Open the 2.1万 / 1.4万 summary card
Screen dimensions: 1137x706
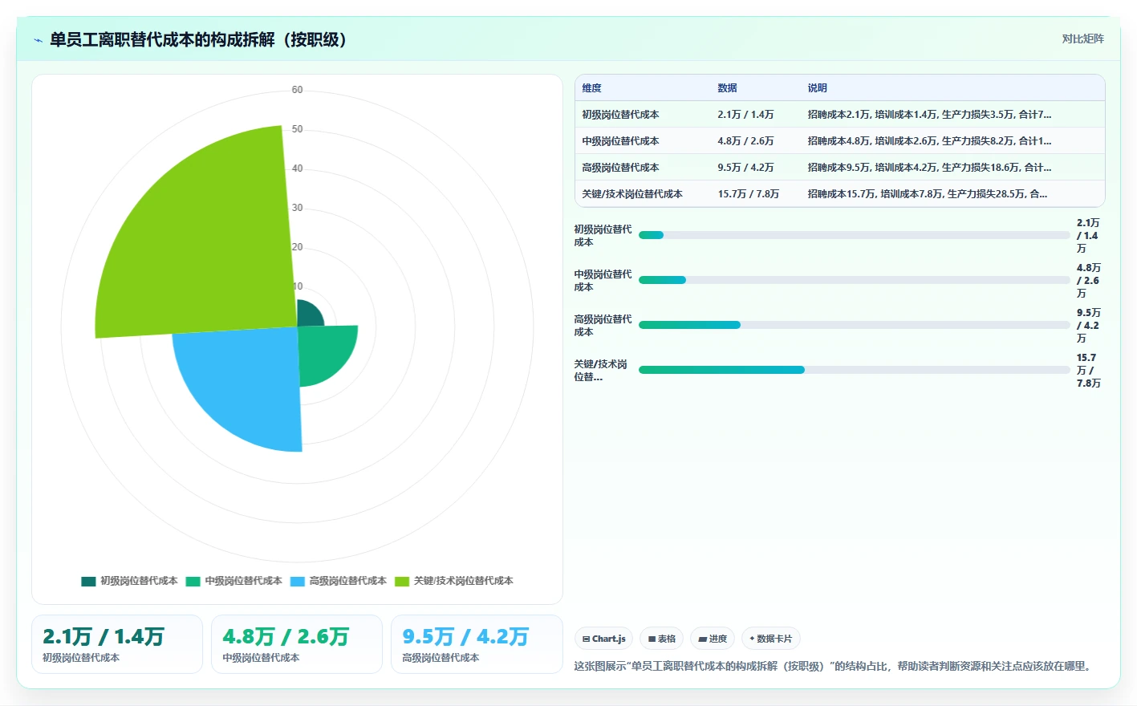tap(116, 644)
